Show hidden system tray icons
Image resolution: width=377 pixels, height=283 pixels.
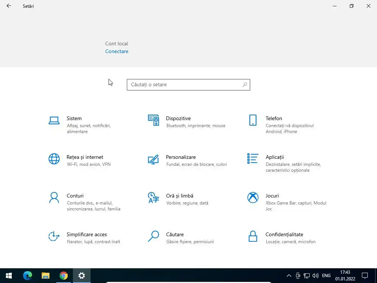tap(289, 276)
